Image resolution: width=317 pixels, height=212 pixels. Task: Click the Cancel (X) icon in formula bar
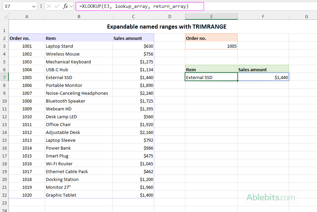[x=48, y=6]
